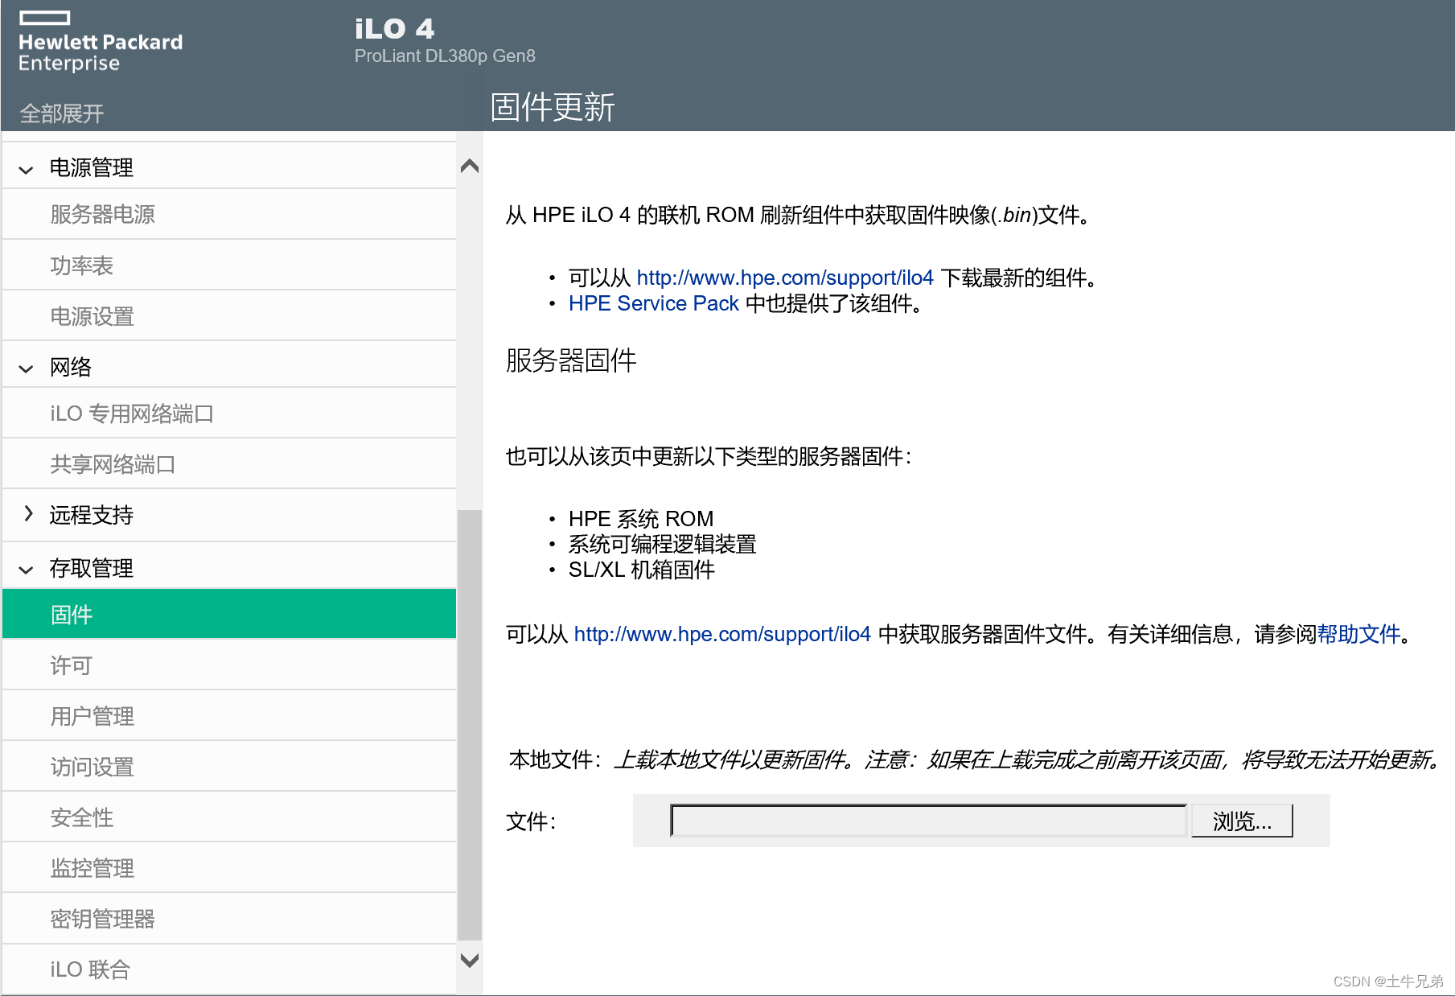Open iLO 联合 menu item
Image resolution: width=1455 pixels, height=996 pixels.
[x=229, y=969]
